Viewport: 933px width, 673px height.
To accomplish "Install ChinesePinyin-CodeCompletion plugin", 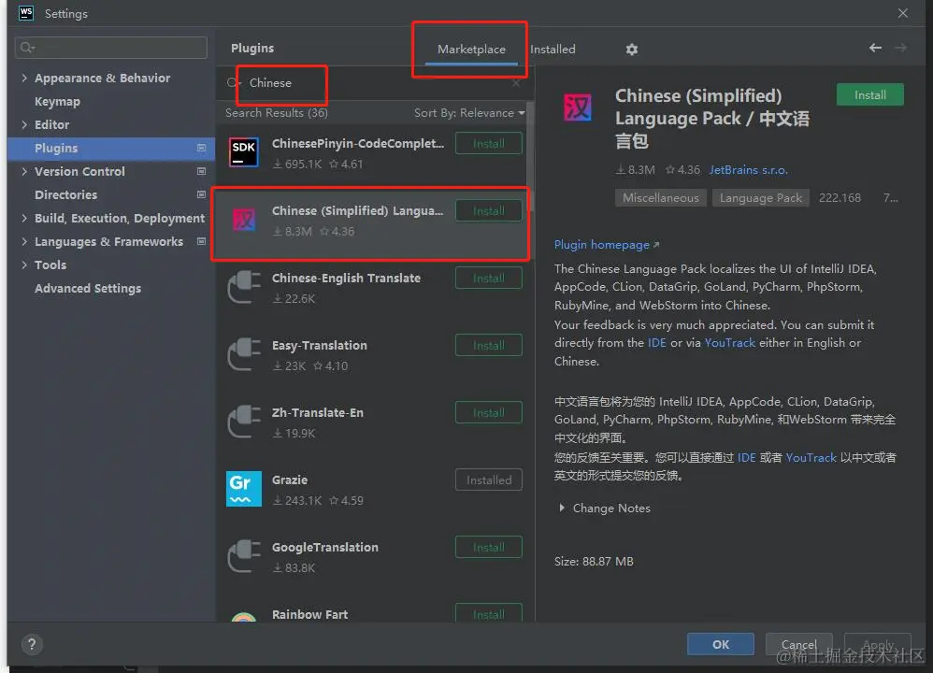I will point(489,143).
